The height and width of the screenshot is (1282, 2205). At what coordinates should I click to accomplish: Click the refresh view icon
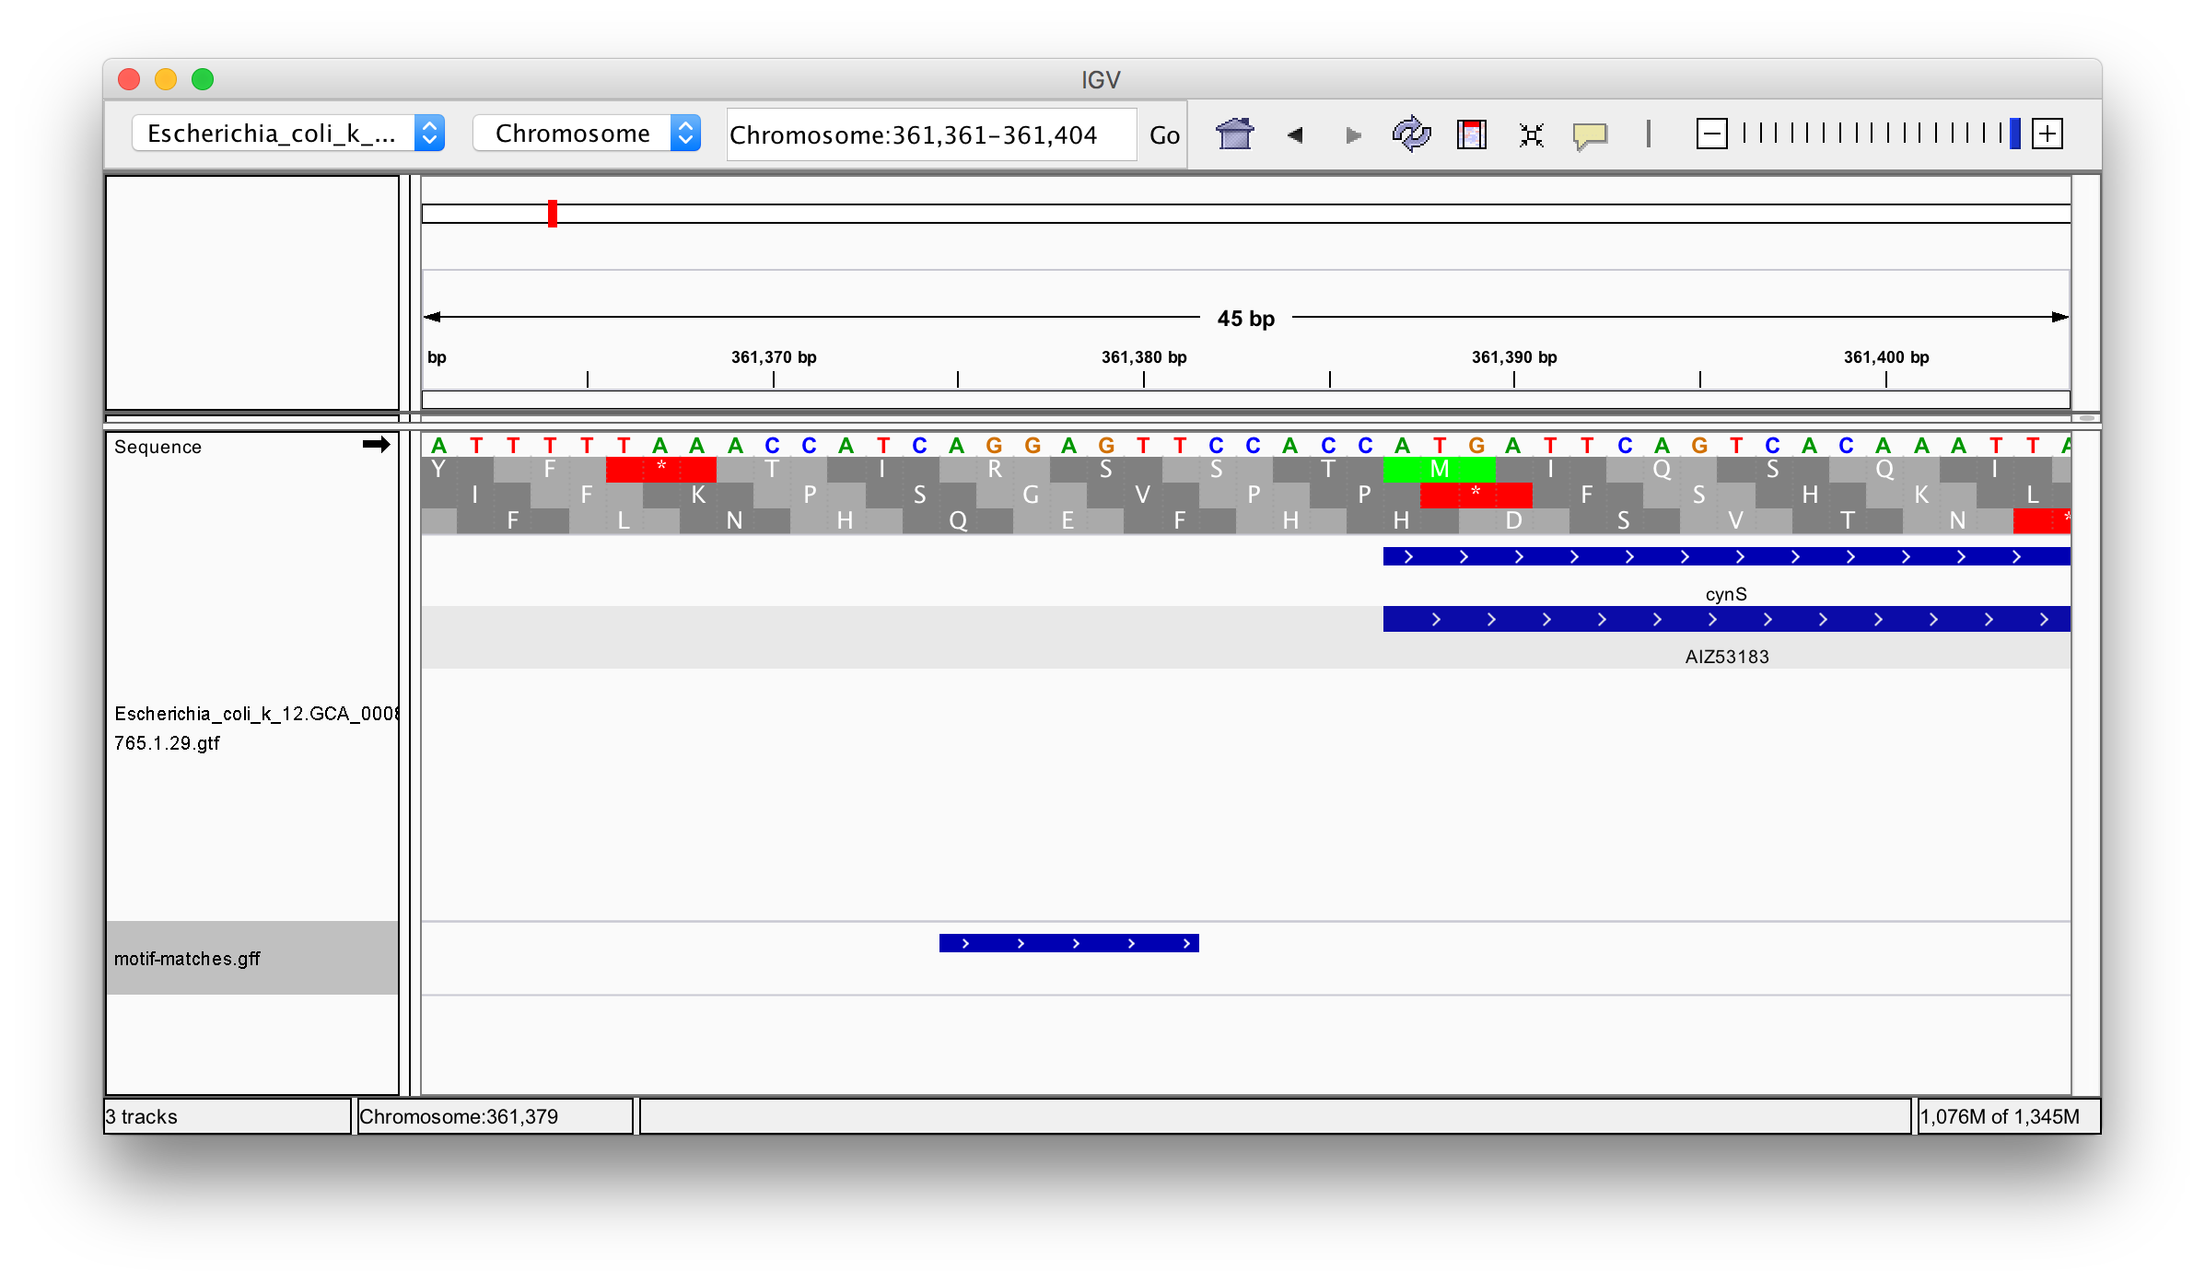pos(1410,134)
